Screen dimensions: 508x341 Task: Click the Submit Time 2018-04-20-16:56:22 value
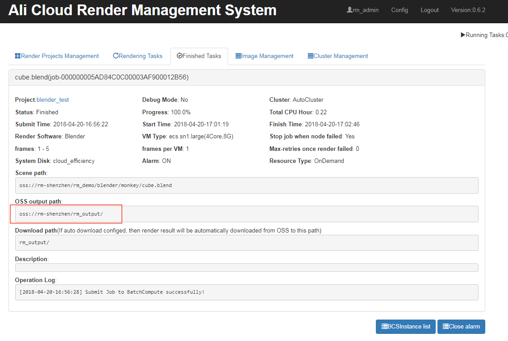(81, 125)
